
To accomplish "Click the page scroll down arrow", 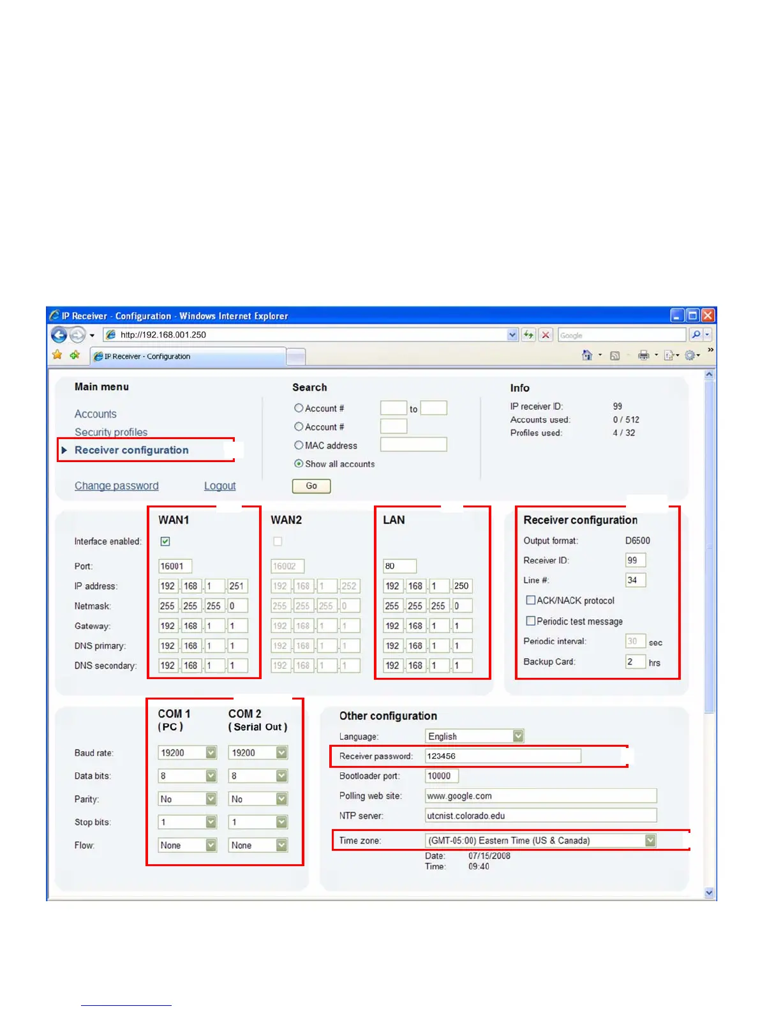I will coord(710,894).
